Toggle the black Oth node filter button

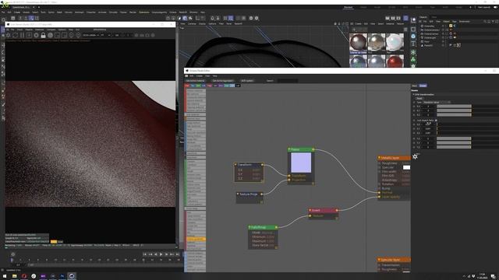coord(238,86)
